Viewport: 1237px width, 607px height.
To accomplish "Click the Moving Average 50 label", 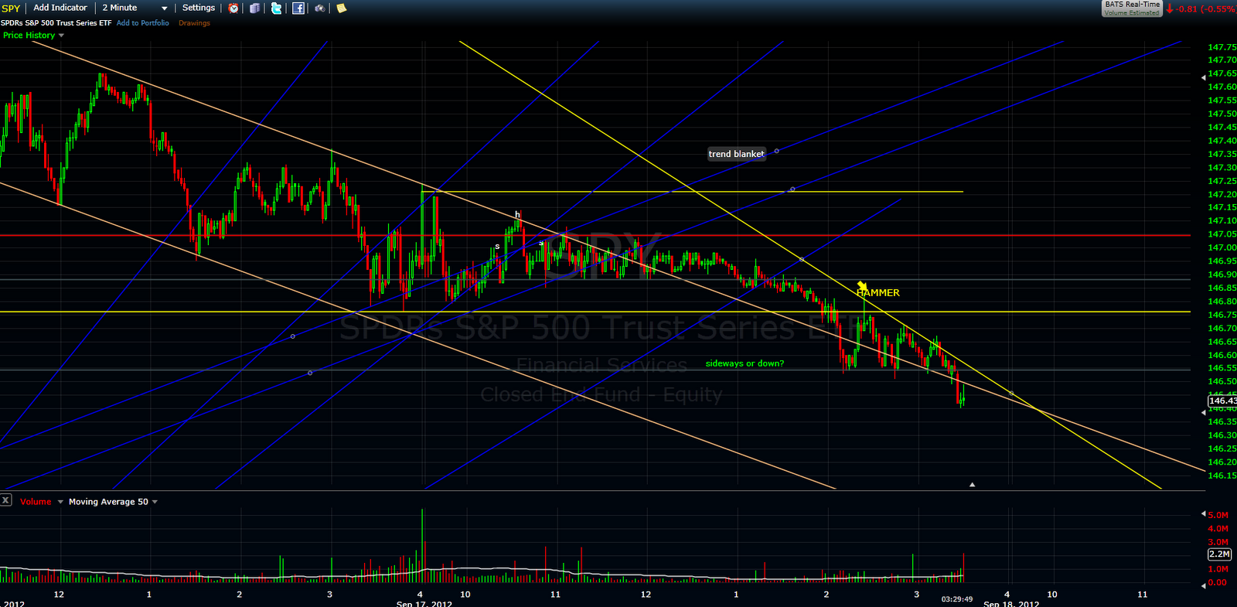I will point(108,502).
